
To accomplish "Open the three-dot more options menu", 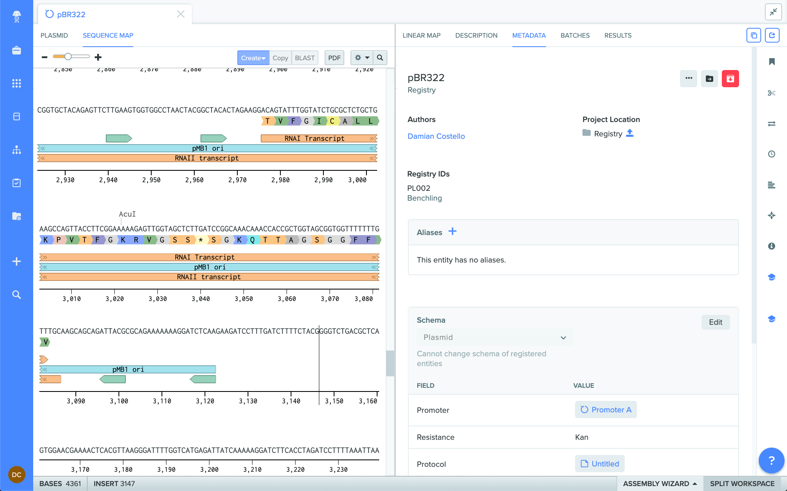I will tap(689, 79).
